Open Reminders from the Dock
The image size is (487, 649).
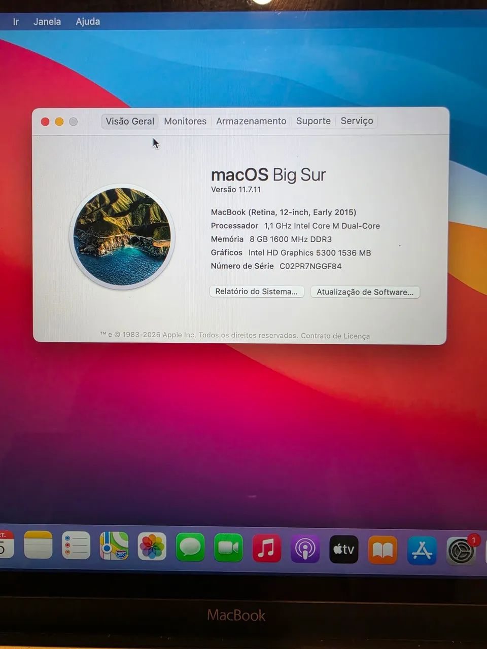76,546
